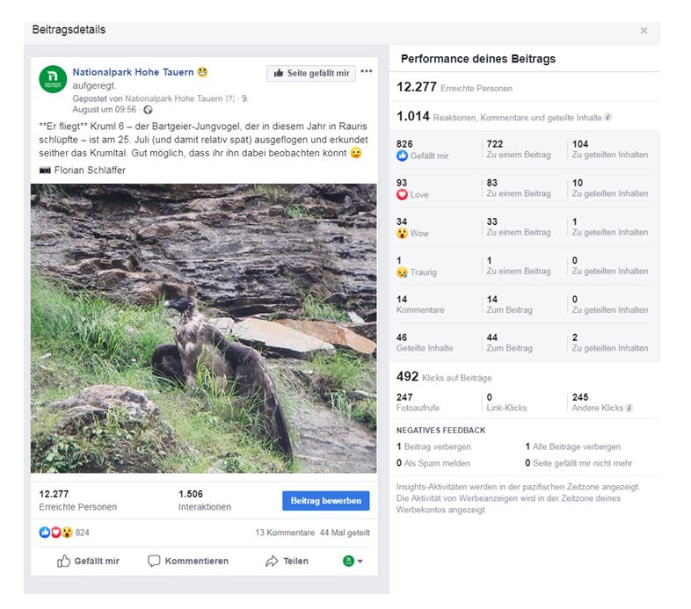Click the excited emoji next to page name

202,72
